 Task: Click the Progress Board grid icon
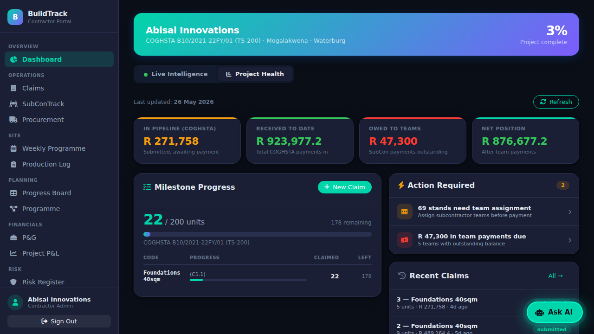(x=13, y=193)
